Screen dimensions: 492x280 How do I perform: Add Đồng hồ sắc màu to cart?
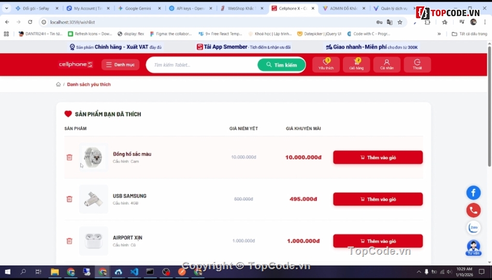(x=378, y=157)
